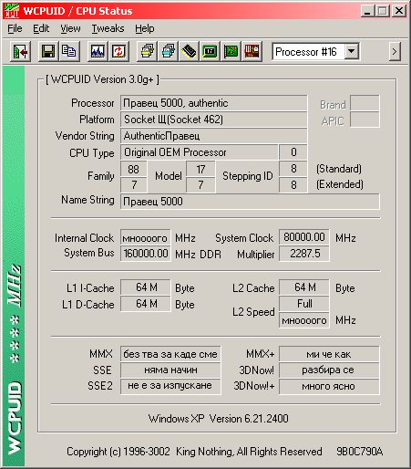Open the View menu
411x469 pixels.
(x=70, y=28)
